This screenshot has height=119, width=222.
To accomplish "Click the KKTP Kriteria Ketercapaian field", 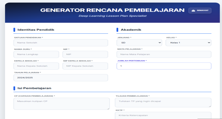I will (x=163, y=115).
